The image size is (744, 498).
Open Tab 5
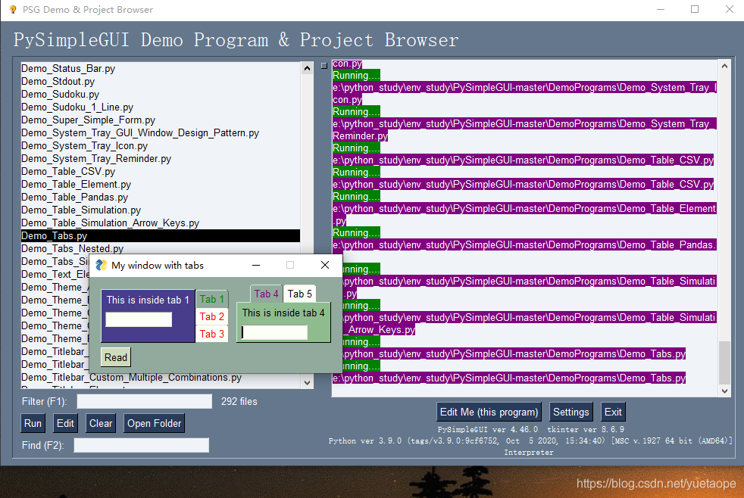tap(300, 294)
